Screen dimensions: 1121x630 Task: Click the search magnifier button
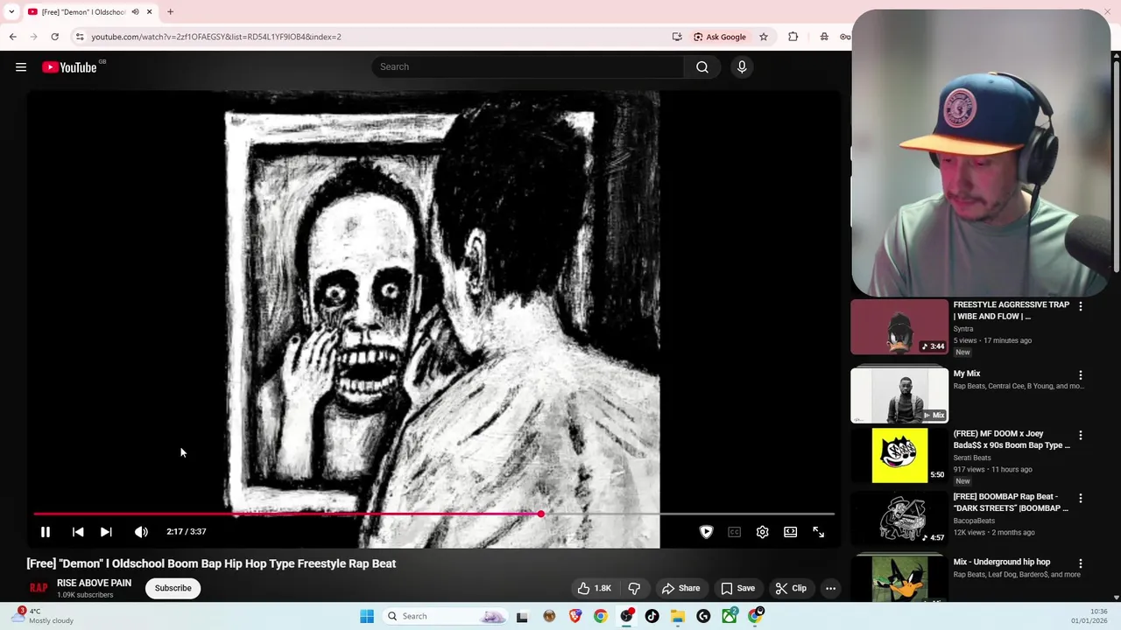[x=702, y=67]
